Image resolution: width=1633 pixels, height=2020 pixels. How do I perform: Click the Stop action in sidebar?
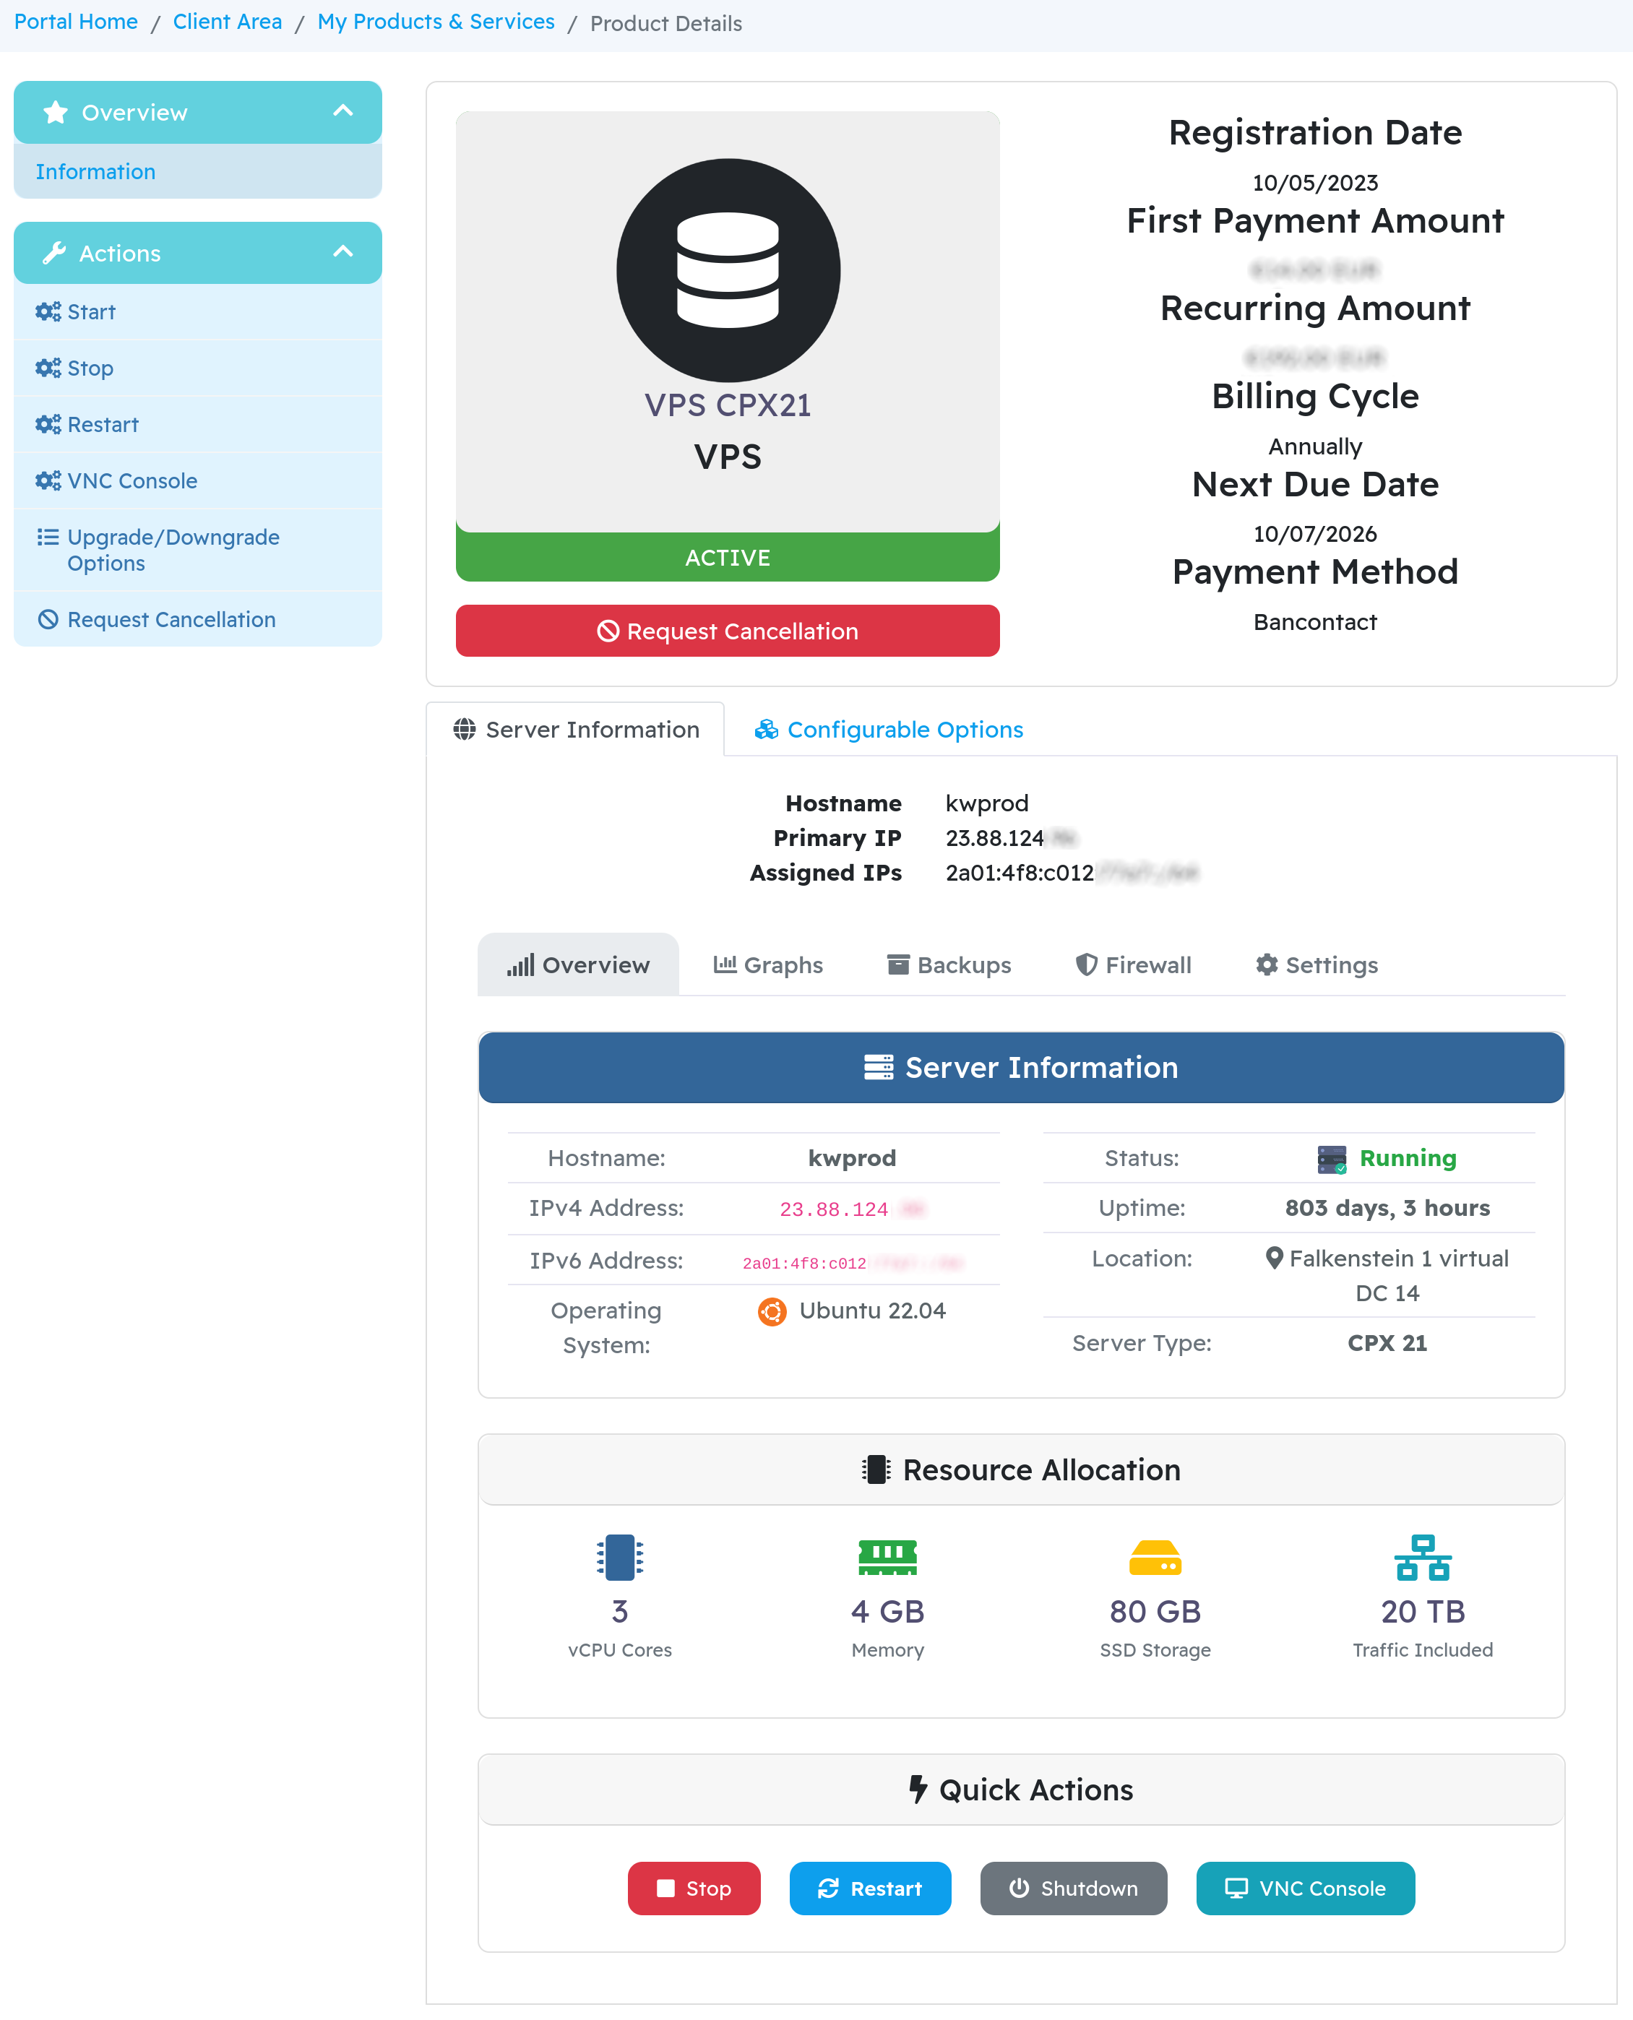[x=197, y=368]
